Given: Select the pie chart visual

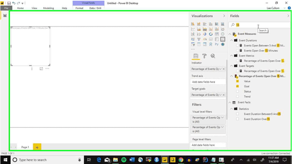Looking at the screenshot, I should [x=205, y=34].
